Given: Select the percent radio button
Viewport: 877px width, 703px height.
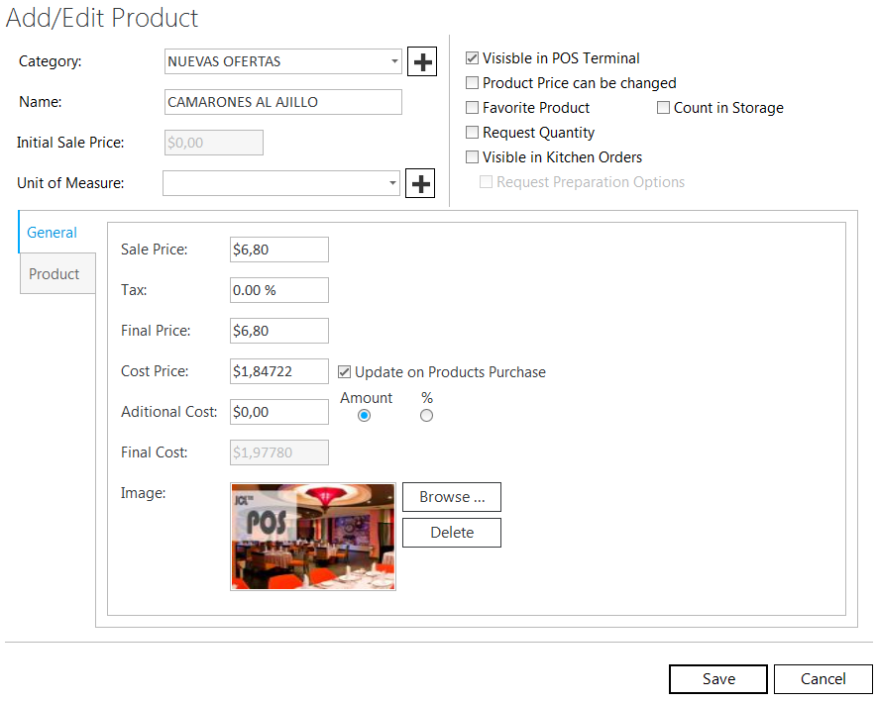Looking at the screenshot, I should point(426,416).
